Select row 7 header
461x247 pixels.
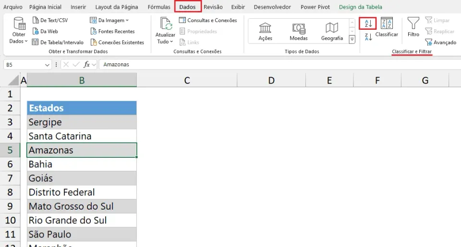point(10,178)
